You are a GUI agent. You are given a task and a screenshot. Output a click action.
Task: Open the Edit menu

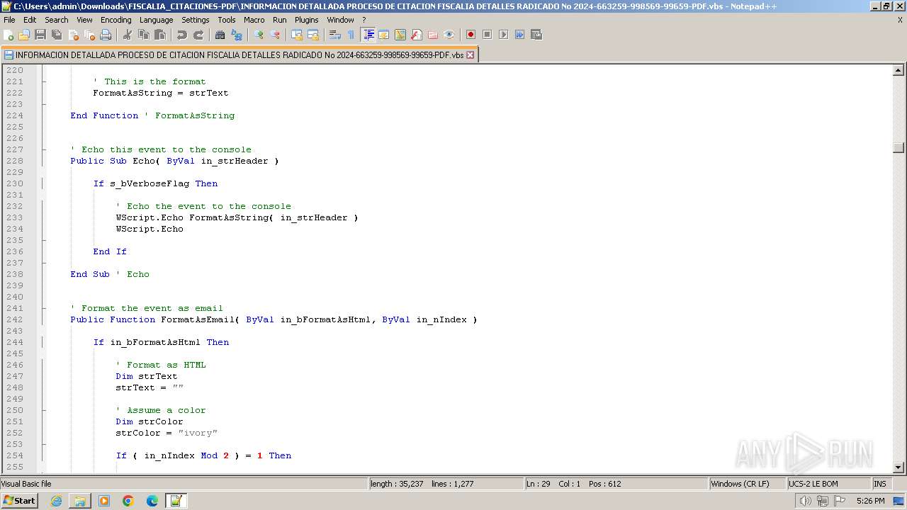tap(30, 20)
